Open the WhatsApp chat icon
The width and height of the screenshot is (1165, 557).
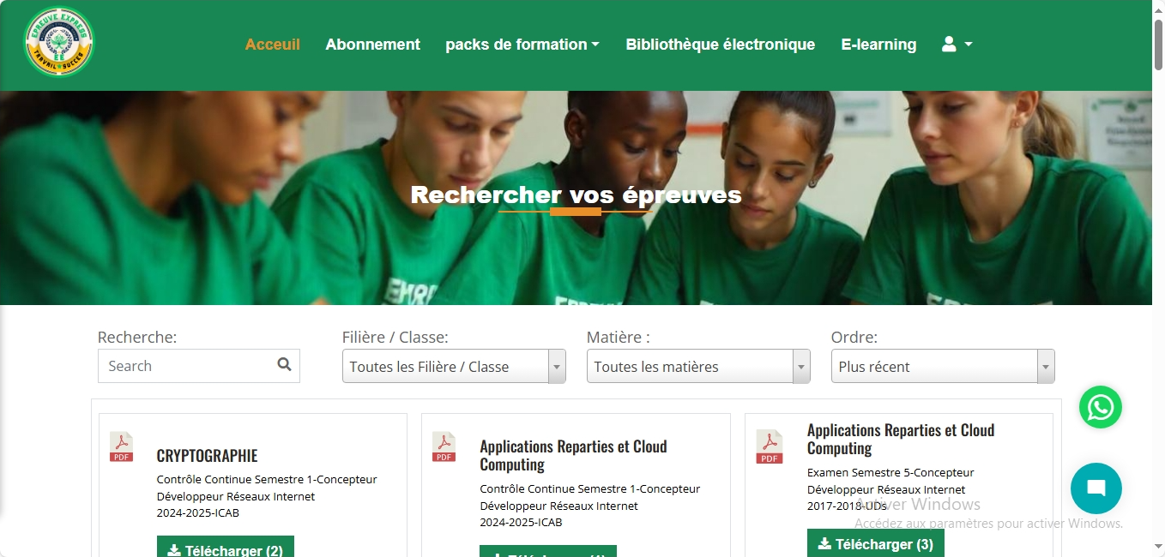(1101, 407)
